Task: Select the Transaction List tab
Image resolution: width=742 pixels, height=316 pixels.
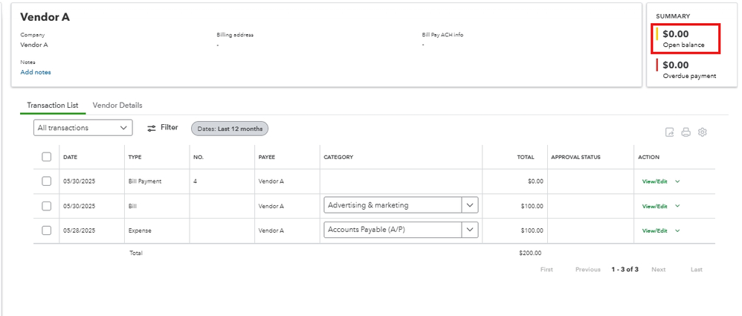Action: pyautogui.click(x=53, y=106)
